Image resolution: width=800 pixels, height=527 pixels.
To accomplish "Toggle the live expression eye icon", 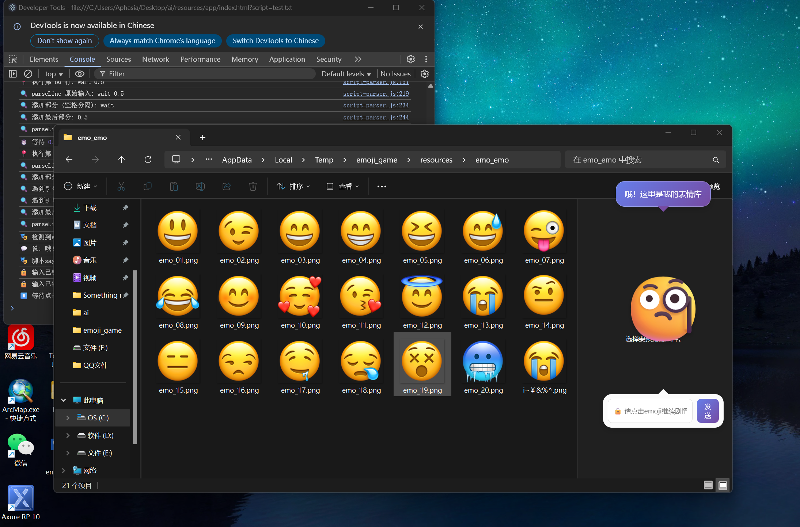I will point(79,74).
